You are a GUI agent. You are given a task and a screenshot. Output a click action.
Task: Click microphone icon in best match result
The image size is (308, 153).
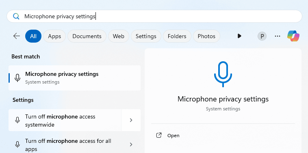click(x=17, y=78)
